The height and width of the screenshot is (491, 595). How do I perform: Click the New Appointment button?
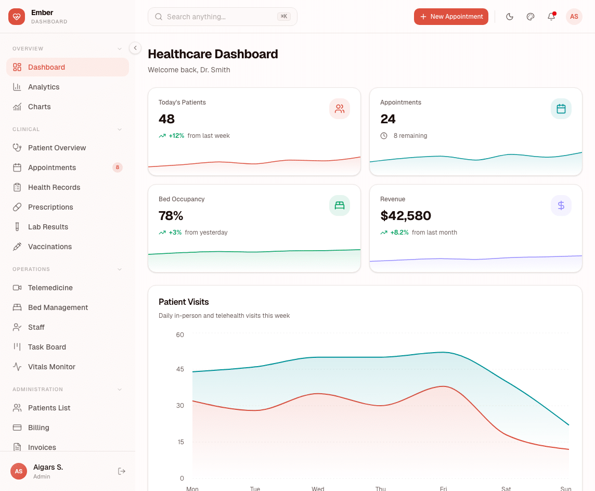(x=451, y=17)
